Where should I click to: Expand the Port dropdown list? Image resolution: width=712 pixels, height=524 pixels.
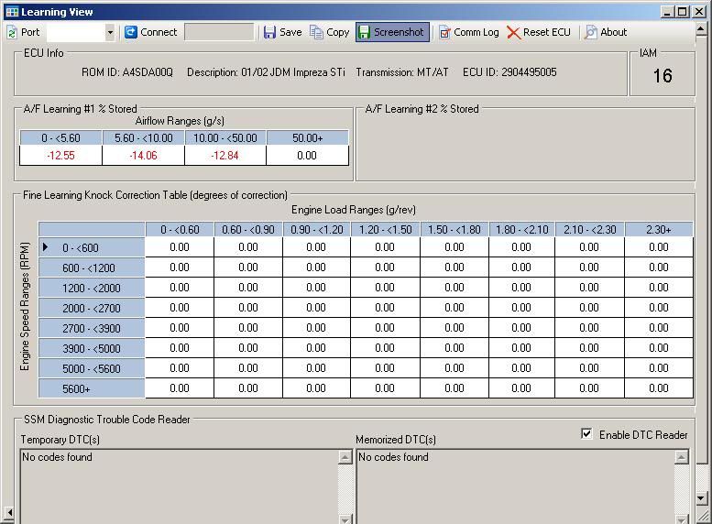(110, 32)
